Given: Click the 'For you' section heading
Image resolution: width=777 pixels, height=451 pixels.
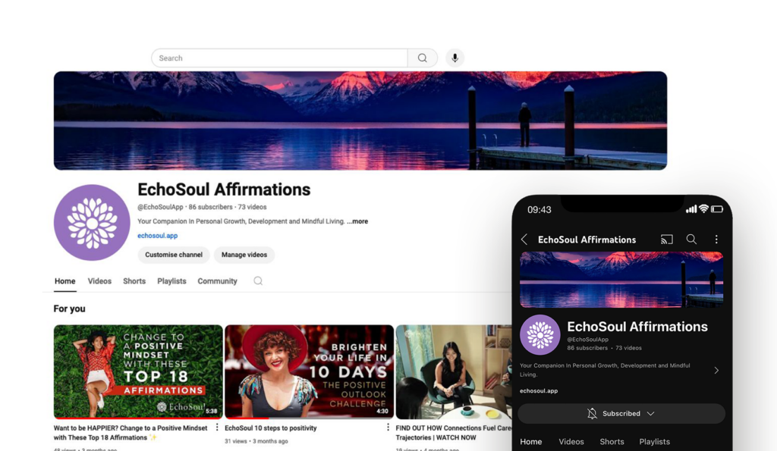Looking at the screenshot, I should pyautogui.click(x=69, y=309).
